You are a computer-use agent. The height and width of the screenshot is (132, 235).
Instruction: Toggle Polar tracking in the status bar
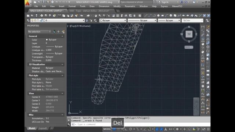131,129
